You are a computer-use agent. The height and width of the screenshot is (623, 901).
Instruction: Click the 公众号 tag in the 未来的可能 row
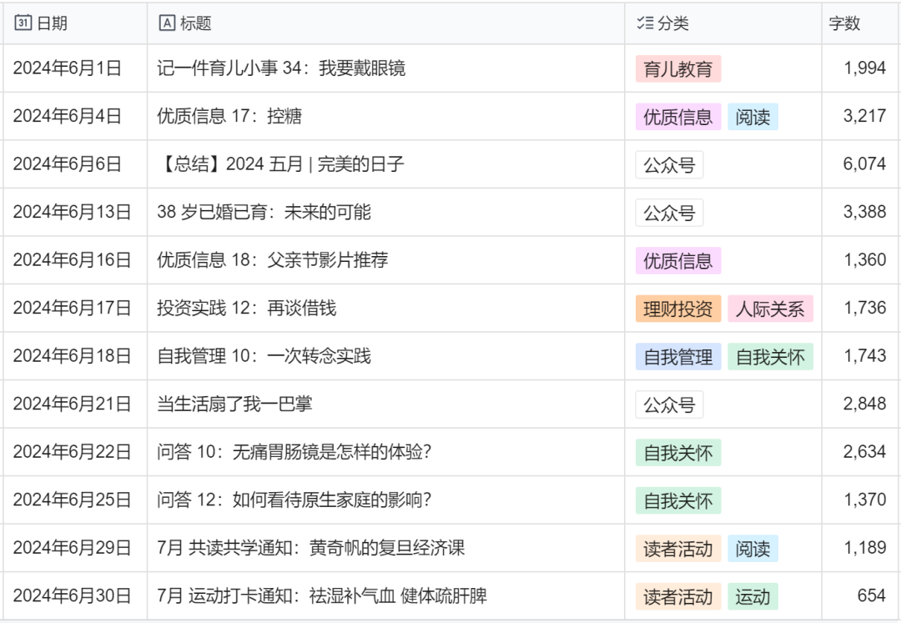click(669, 213)
